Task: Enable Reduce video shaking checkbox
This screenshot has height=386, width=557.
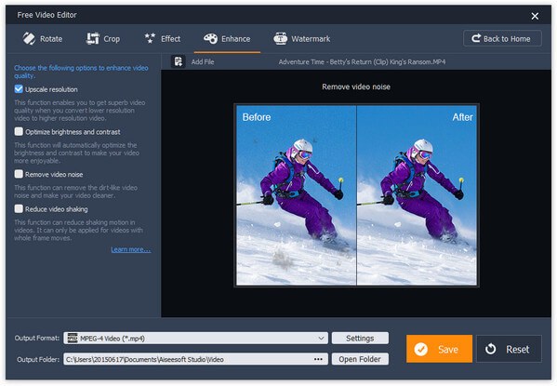Action: tap(19, 208)
